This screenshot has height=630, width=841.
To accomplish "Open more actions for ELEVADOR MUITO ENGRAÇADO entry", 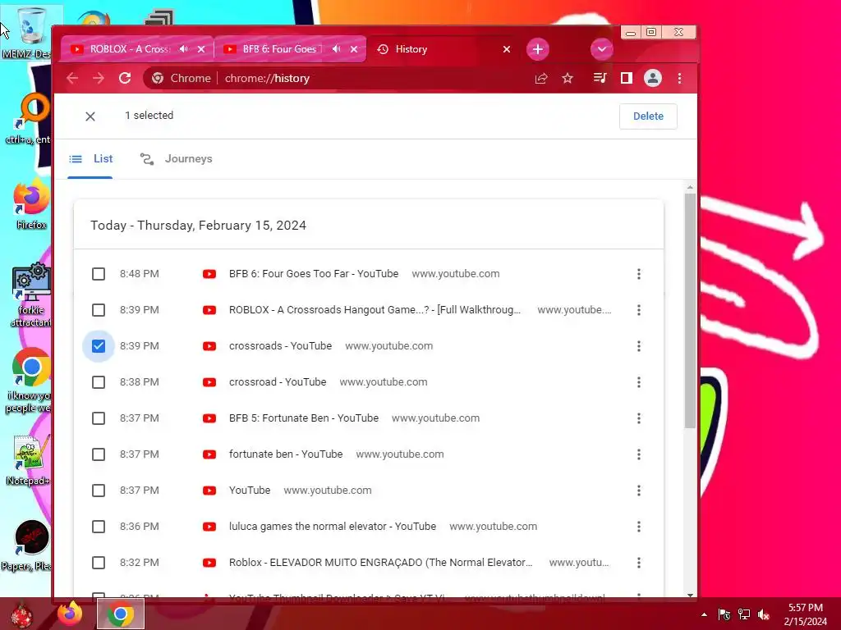I will (x=639, y=563).
